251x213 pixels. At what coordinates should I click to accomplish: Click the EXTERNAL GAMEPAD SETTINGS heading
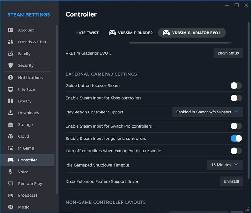(x=101, y=74)
